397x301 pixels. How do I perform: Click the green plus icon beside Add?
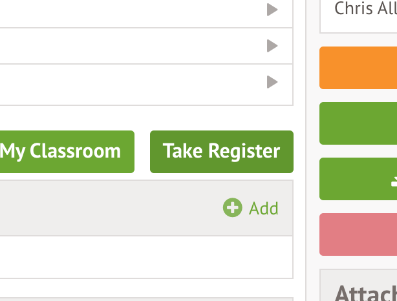click(x=232, y=208)
